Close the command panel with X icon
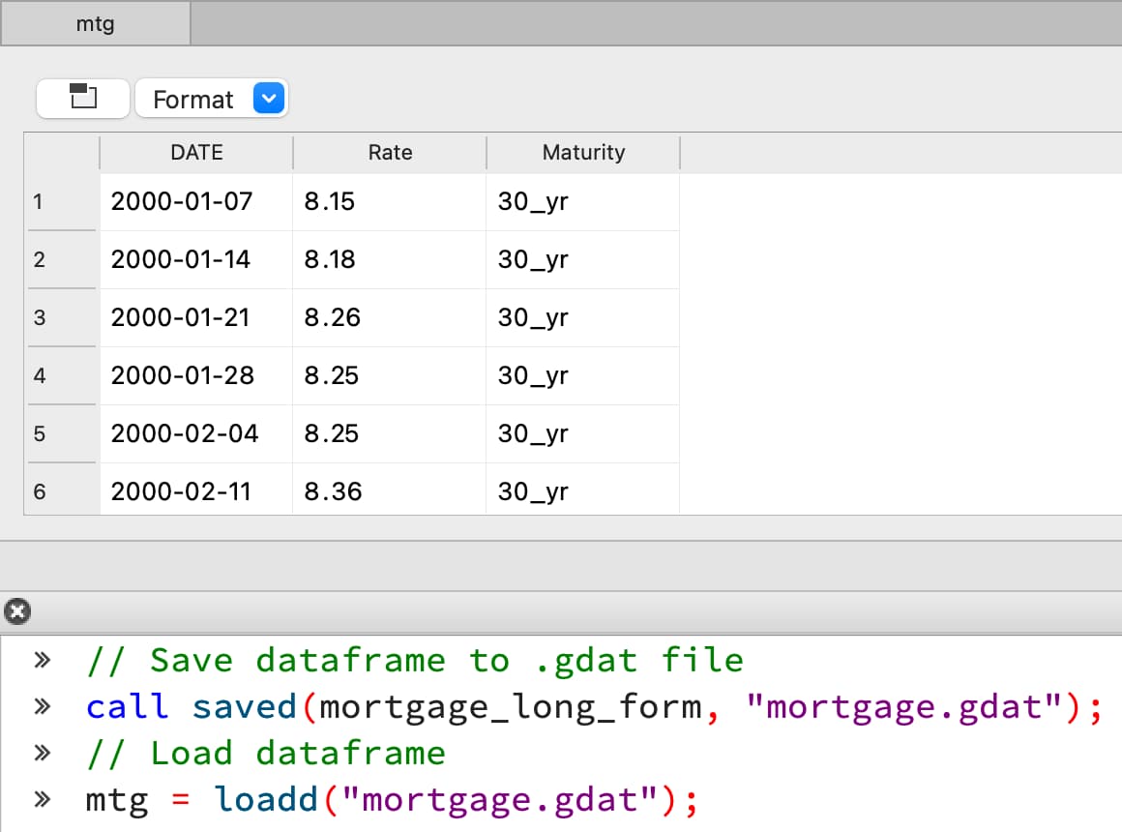1122x832 pixels. tap(17, 611)
